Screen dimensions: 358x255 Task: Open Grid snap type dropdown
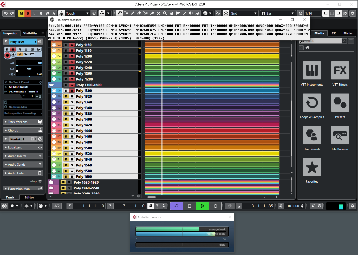coord(244,13)
